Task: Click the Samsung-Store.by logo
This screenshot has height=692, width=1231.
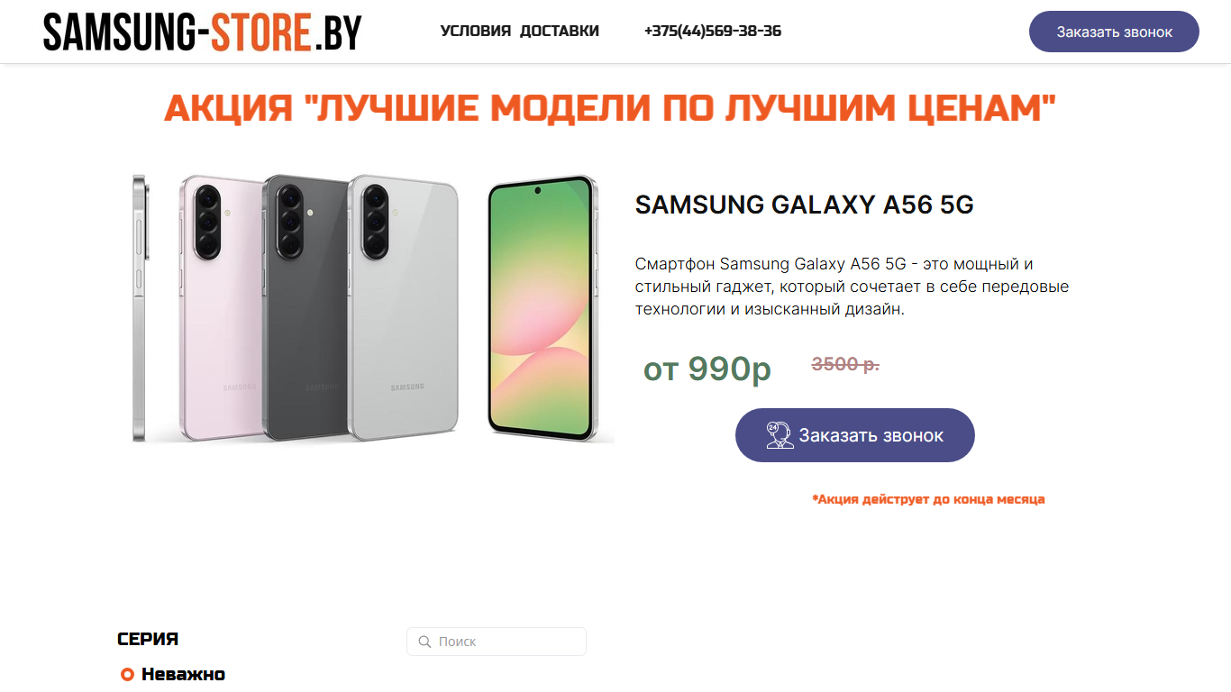Action: coord(203,32)
